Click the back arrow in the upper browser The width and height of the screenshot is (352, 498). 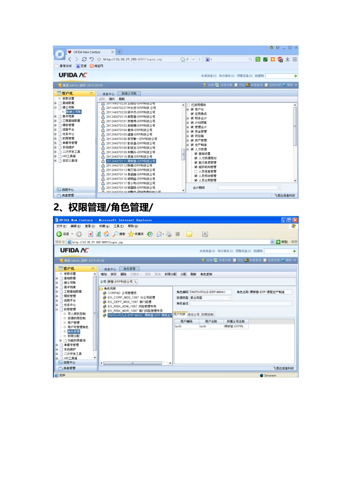point(70,59)
